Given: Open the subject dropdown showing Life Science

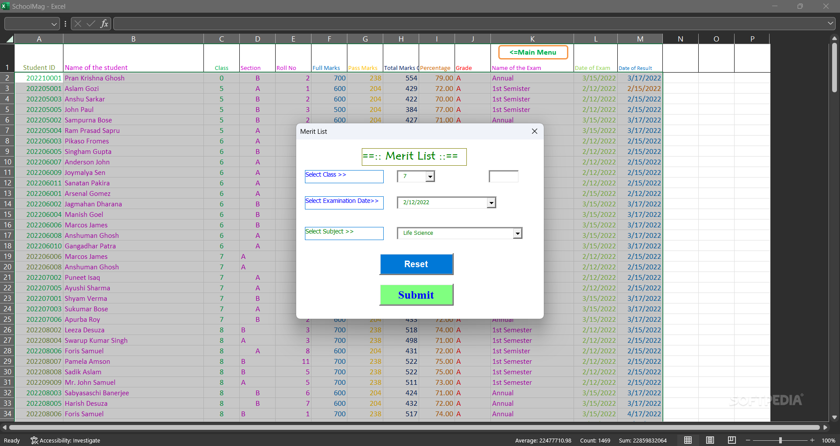Looking at the screenshot, I should pyautogui.click(x=518, y=233).
